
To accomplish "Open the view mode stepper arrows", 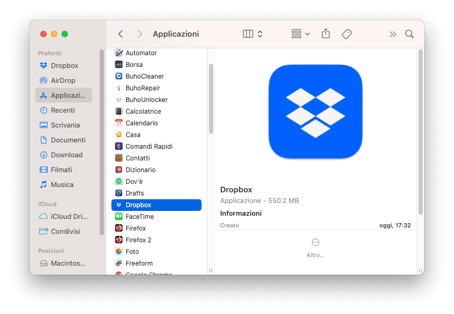I will pos(260,34).
